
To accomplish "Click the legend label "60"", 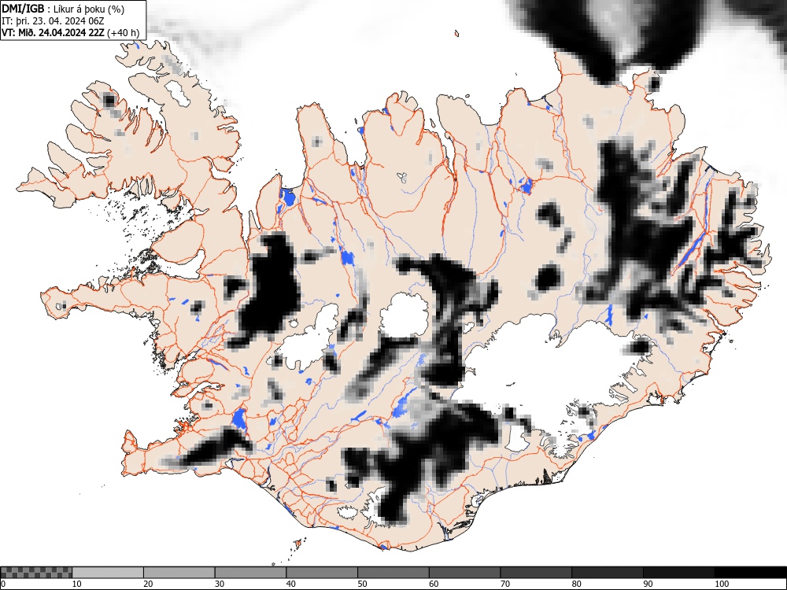I will click(x=433, y=584).
